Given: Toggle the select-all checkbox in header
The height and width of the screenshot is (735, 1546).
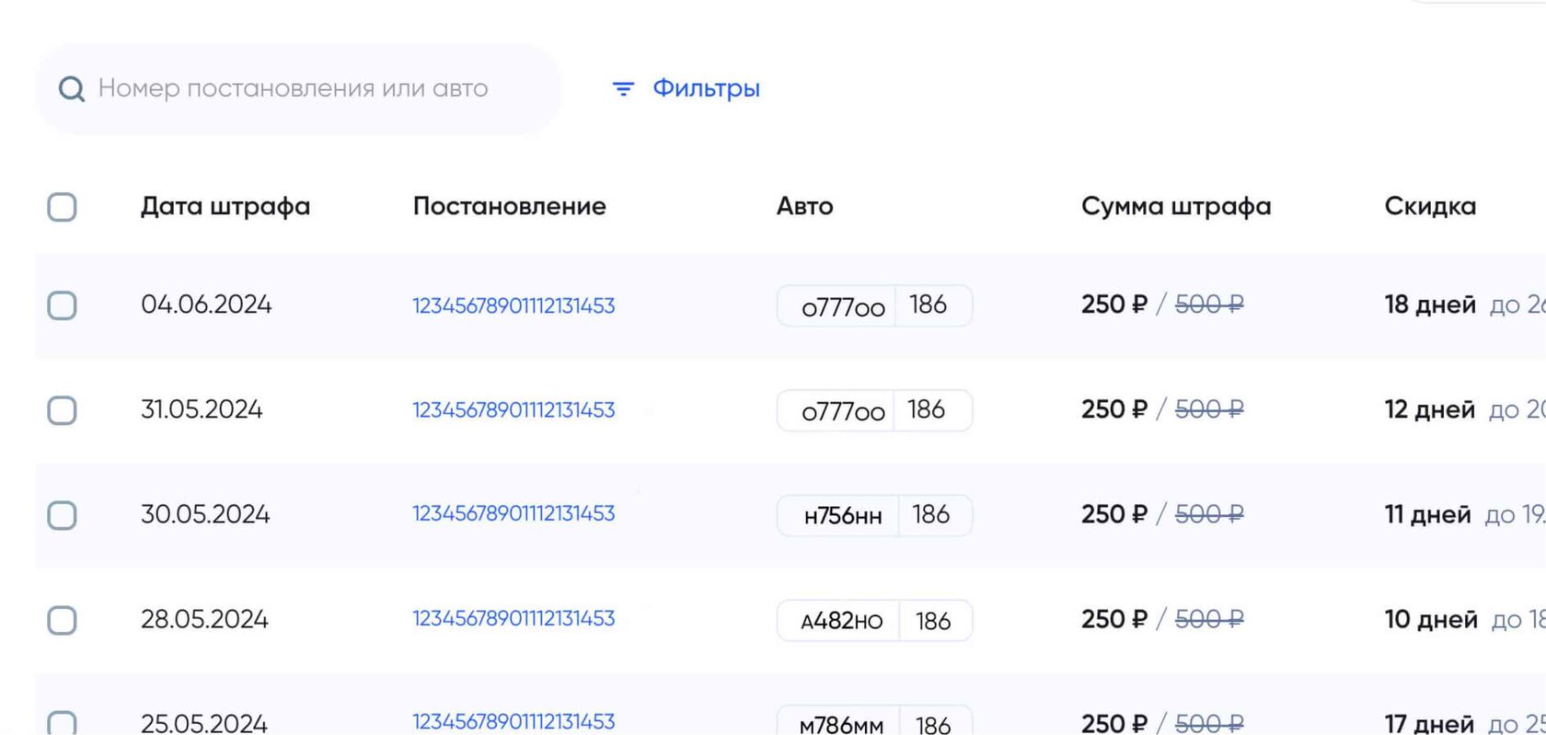Looking at the screenshot, I should (x=62, y=207).
